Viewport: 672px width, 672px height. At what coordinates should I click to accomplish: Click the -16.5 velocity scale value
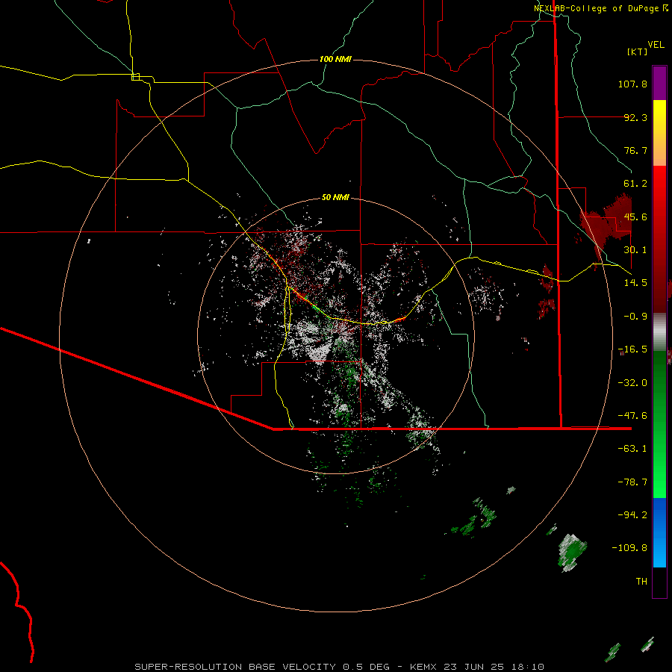[632, 349]
